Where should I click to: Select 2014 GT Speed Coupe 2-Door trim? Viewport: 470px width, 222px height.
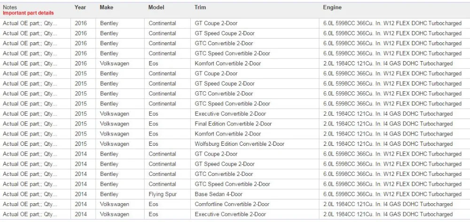pos(225,164)
